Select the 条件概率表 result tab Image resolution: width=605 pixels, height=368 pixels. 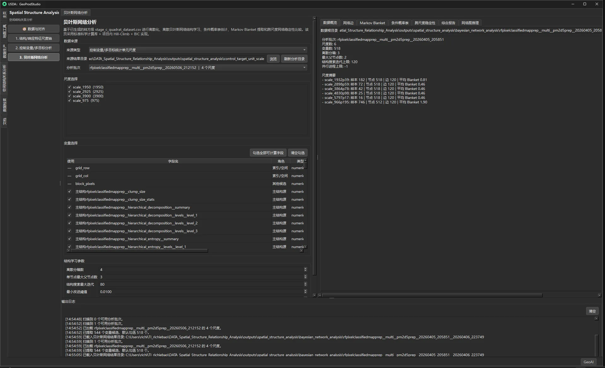pos(400,23)
